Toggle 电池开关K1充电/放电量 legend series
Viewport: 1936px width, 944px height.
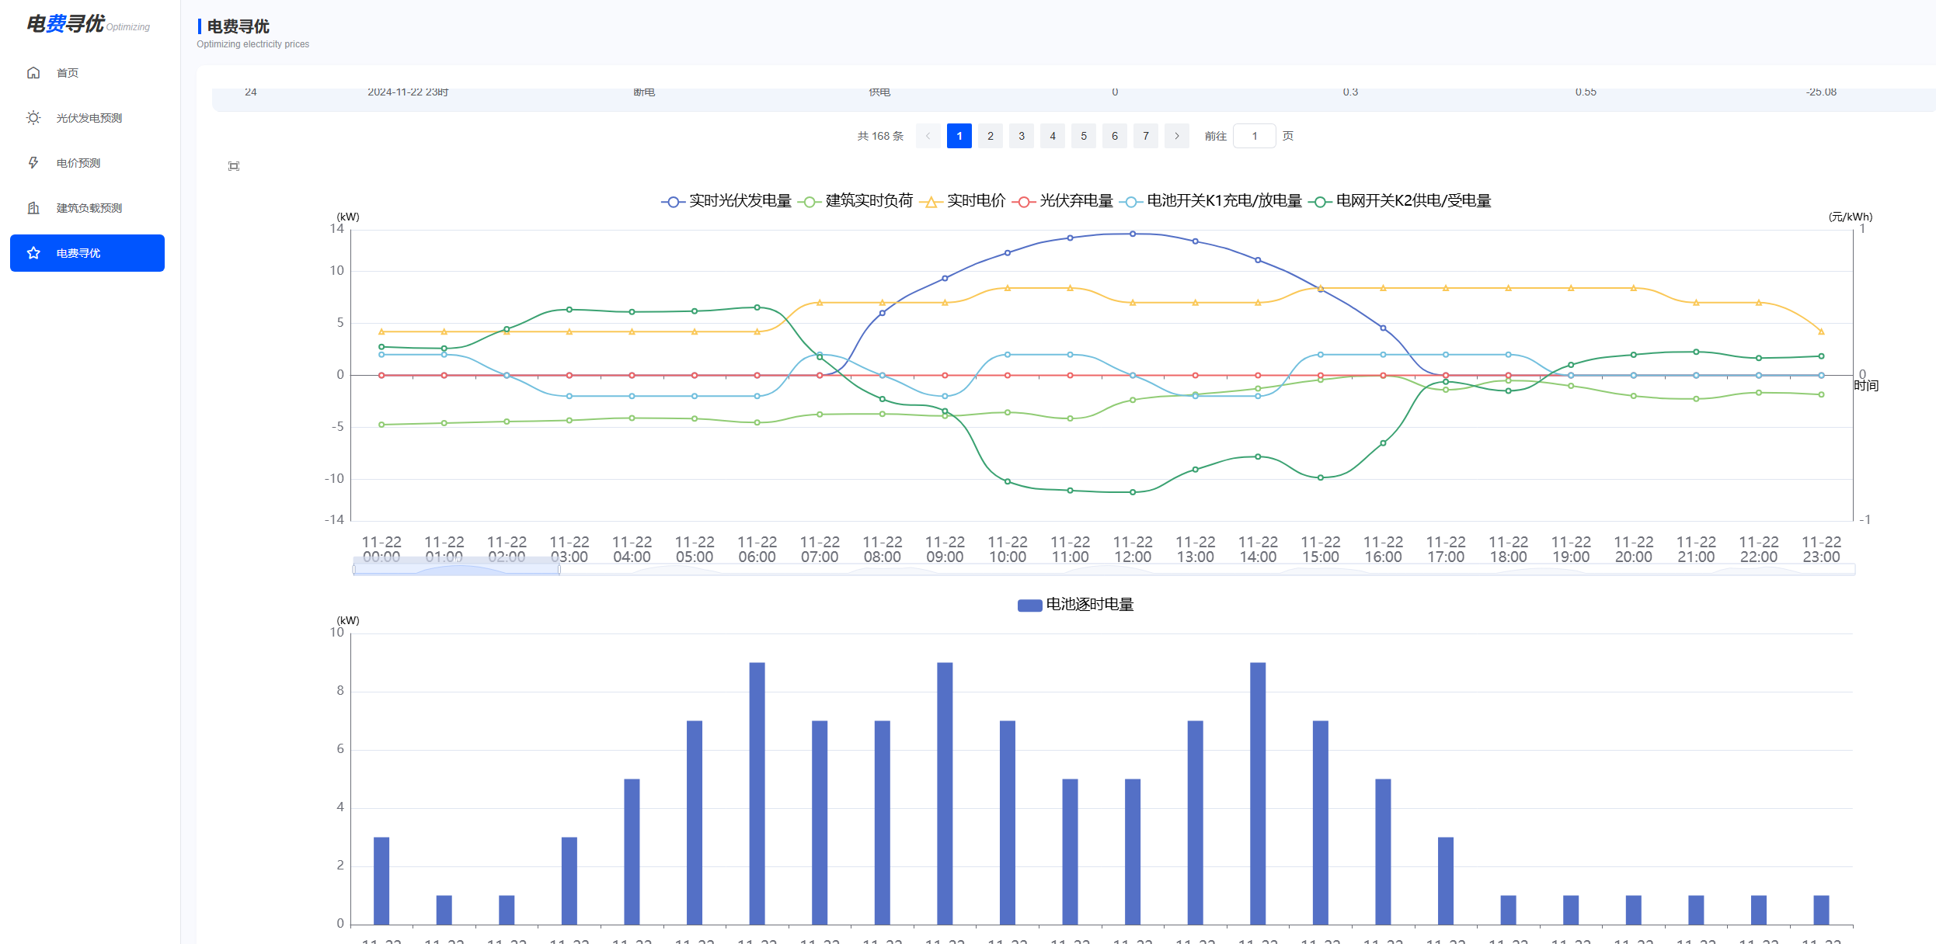pyautogui.click(x=1211, y=201)
